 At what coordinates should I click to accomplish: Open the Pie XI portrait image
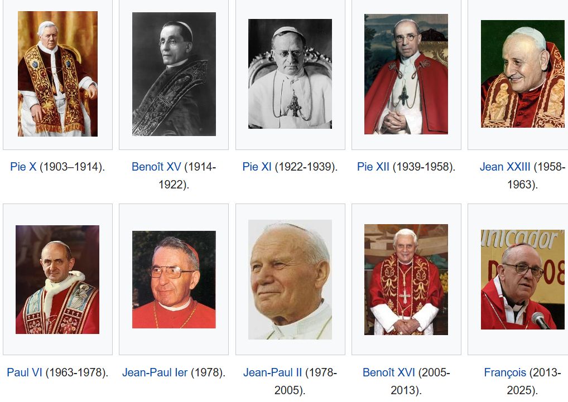click(290, 74)
